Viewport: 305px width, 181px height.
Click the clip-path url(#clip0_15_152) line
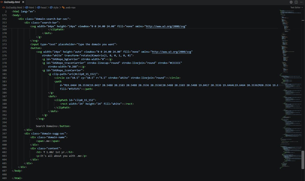74,74
